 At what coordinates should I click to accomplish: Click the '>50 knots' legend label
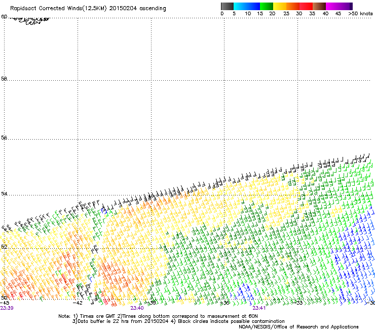tap(360, 14)
